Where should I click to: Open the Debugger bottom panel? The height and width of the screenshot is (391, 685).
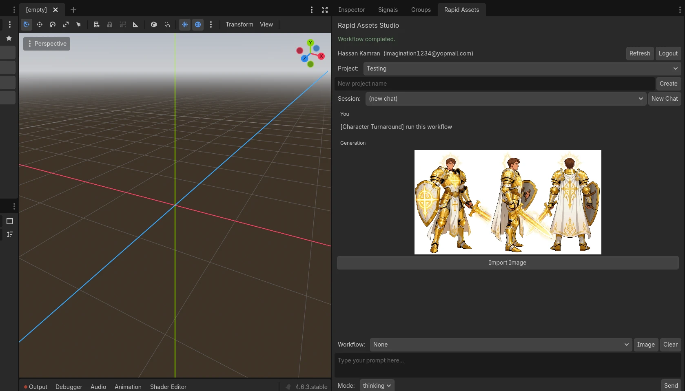tap(69, 387)
